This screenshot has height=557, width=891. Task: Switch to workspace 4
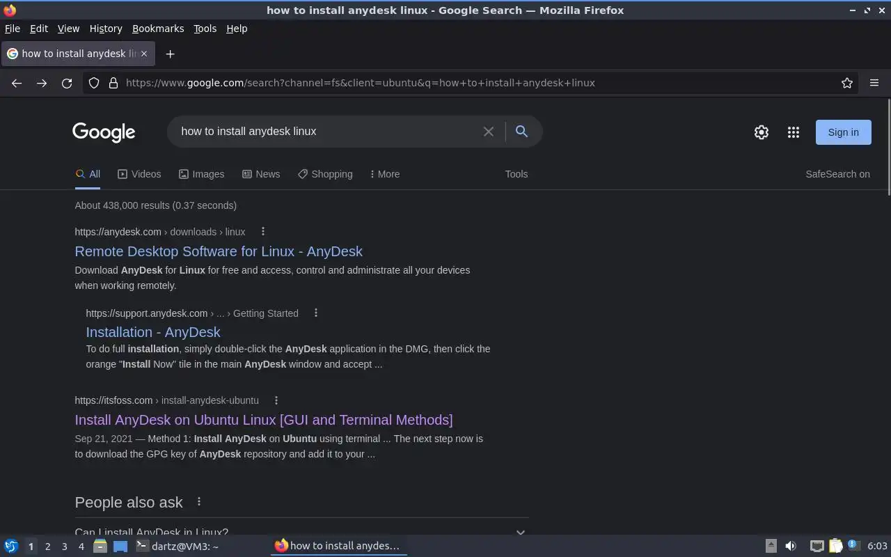coord(81,547)
